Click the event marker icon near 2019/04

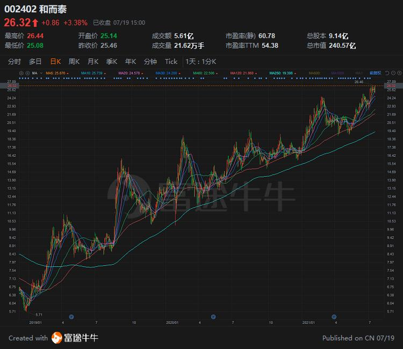71,317
